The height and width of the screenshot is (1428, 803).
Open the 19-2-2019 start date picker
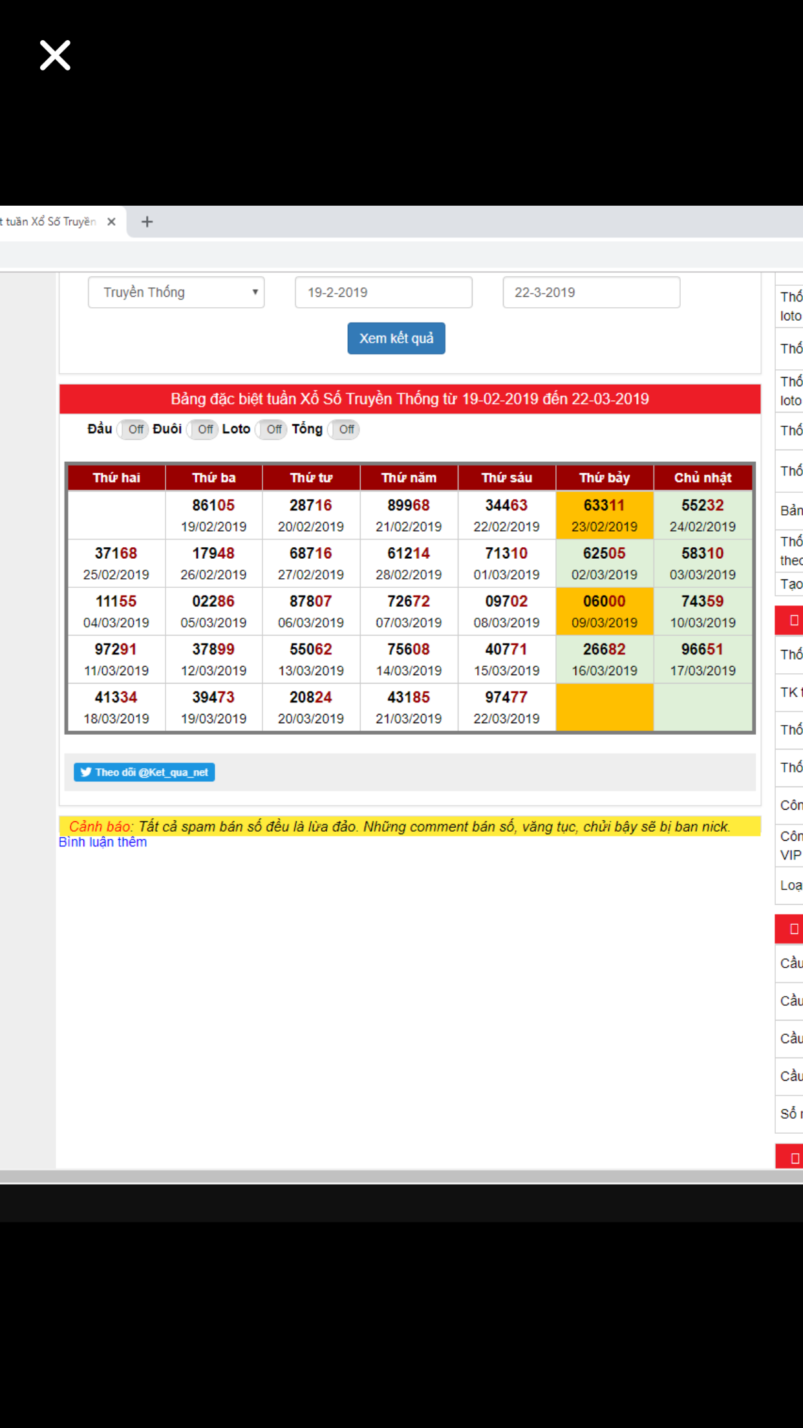pos(383,292)
